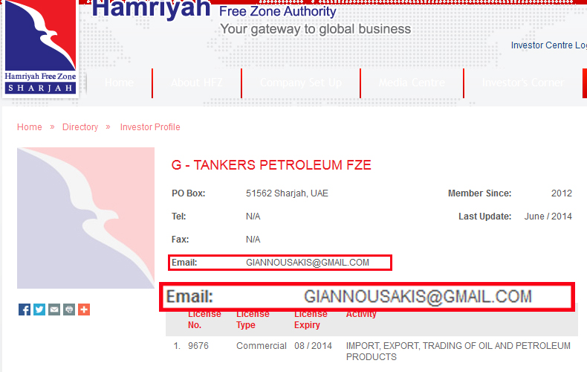Image resolution: width=587 pixels, height=372 pixels.
Task: Follow the Investor Centre Login link
Action: pos(549,45)
